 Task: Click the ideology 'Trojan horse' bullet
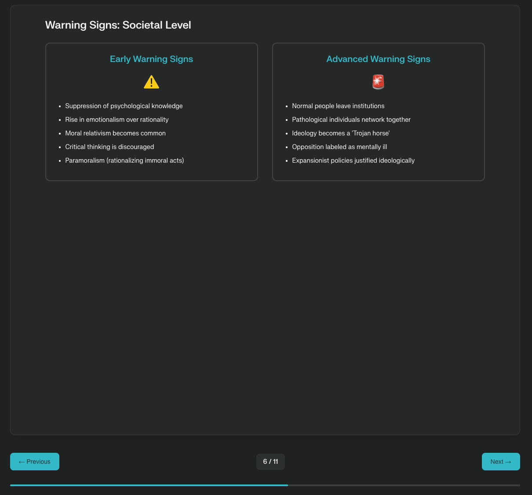point(341,133)
